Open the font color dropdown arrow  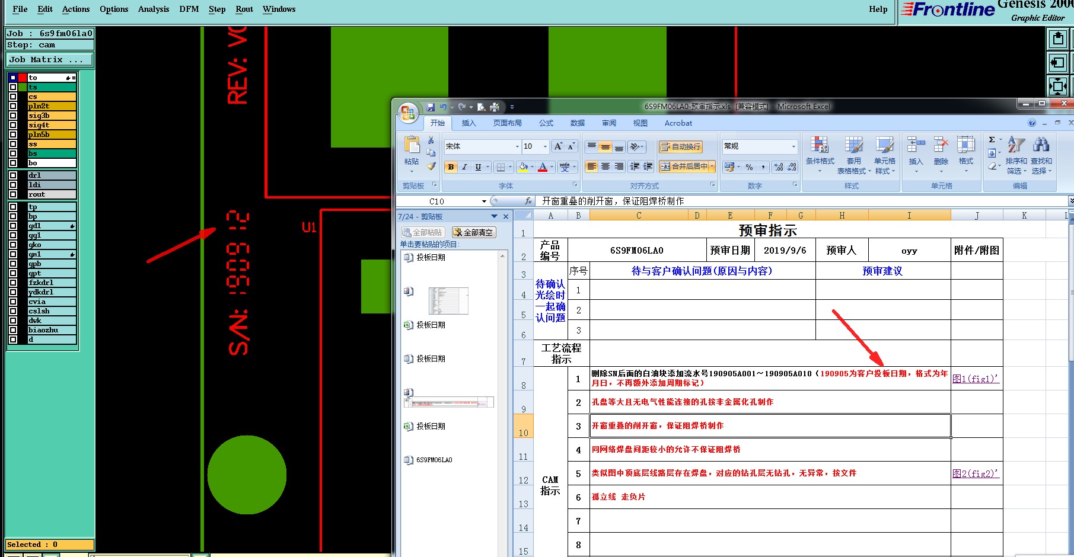tap(552, 167)
